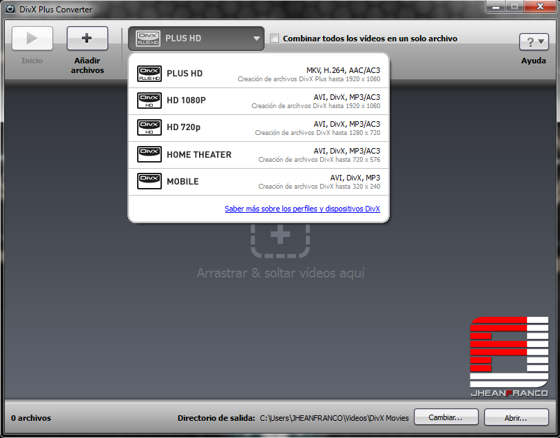Screen dimensions: 560x438
Task: Click DivX HD logo beside HD 720p
Action: coord(149,127)
